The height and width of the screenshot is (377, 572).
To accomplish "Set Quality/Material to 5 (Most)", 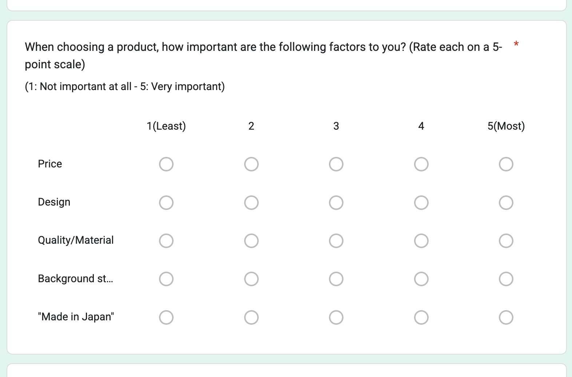I will (x=506, y=241).
